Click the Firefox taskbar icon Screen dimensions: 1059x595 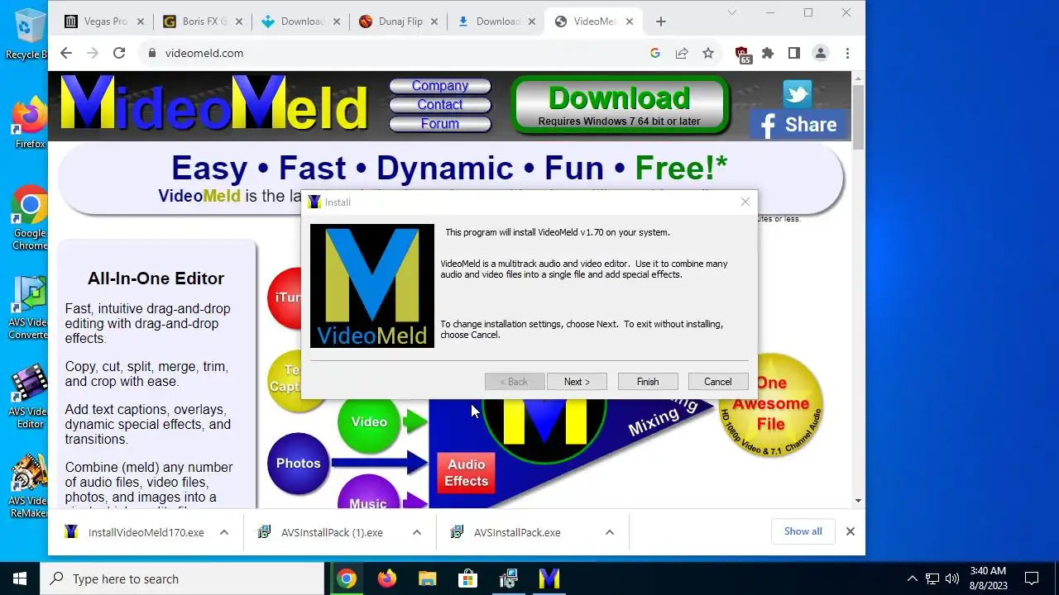[x=387, y=578]
